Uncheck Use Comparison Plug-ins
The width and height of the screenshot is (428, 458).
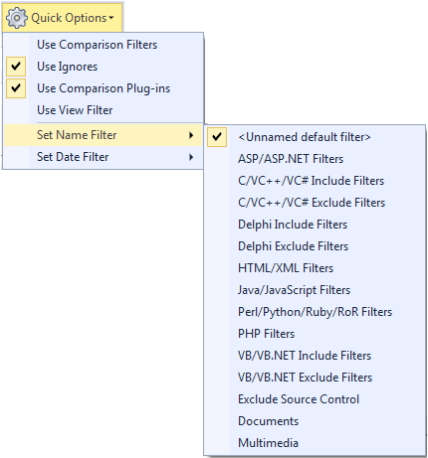pos(16,88)
